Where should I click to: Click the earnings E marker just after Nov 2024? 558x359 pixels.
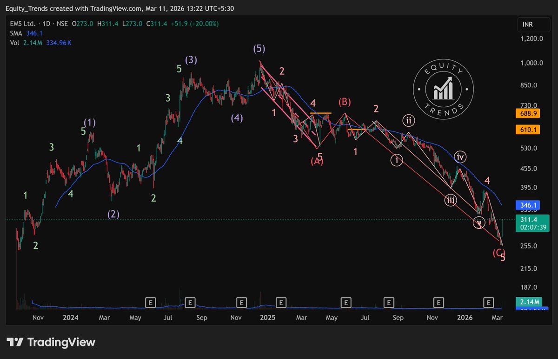pos(241,302)
